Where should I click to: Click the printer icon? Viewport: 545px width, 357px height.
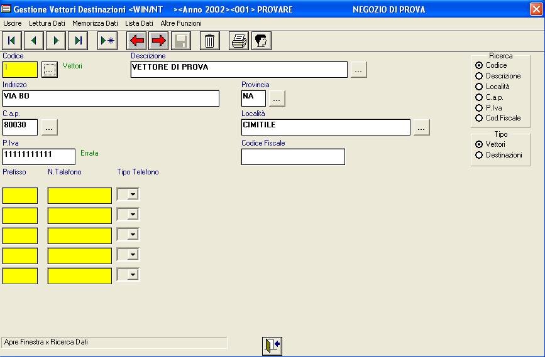click(239, 41)
